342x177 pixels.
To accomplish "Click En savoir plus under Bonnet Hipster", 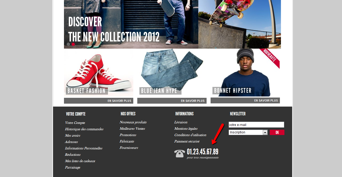I will 245,100.
